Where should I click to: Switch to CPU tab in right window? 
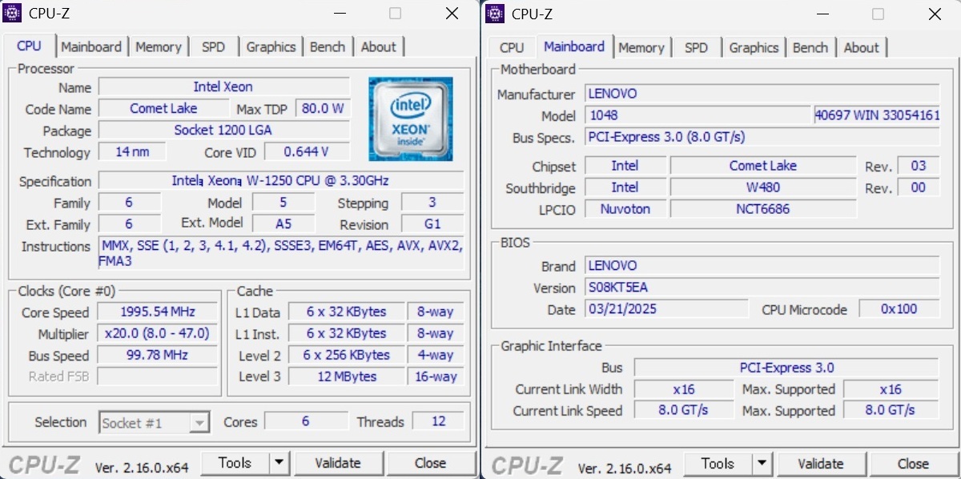tap(511, 47)
